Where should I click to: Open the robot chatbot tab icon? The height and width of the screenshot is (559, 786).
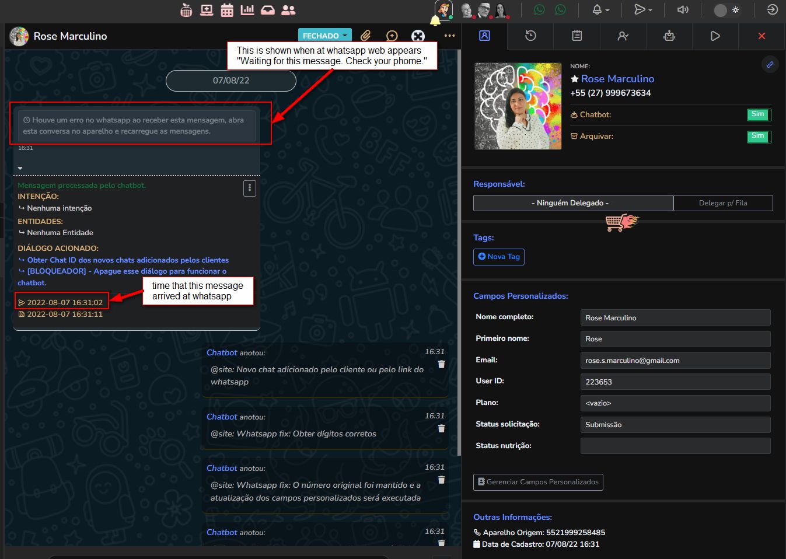pyautogui.click(x=669, y=36)
